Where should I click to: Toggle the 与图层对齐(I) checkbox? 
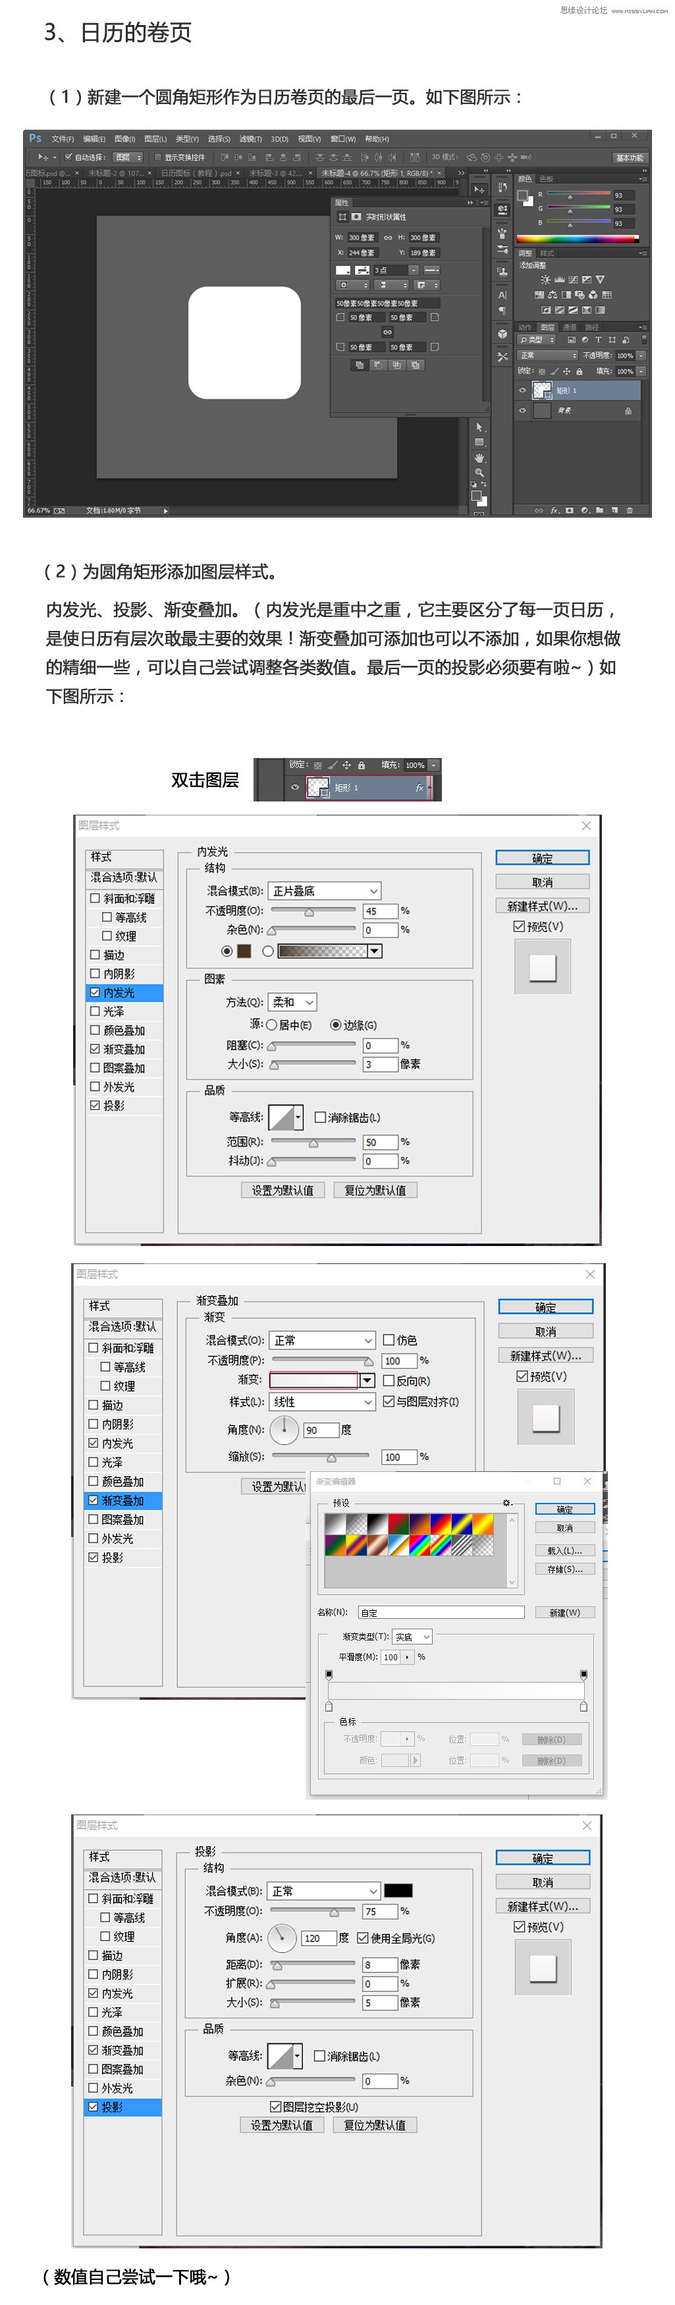pyautogui.click(x=389, y=1401)
